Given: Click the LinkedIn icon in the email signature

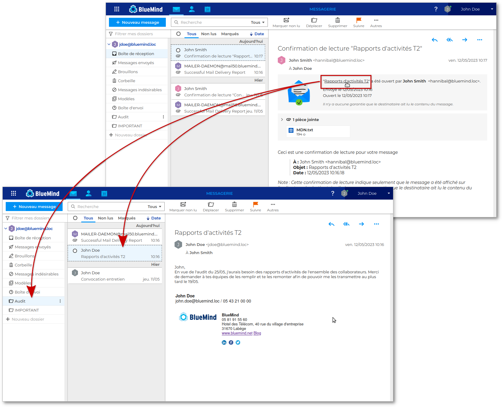Looking at the screenshot, I should pos(224,343).
